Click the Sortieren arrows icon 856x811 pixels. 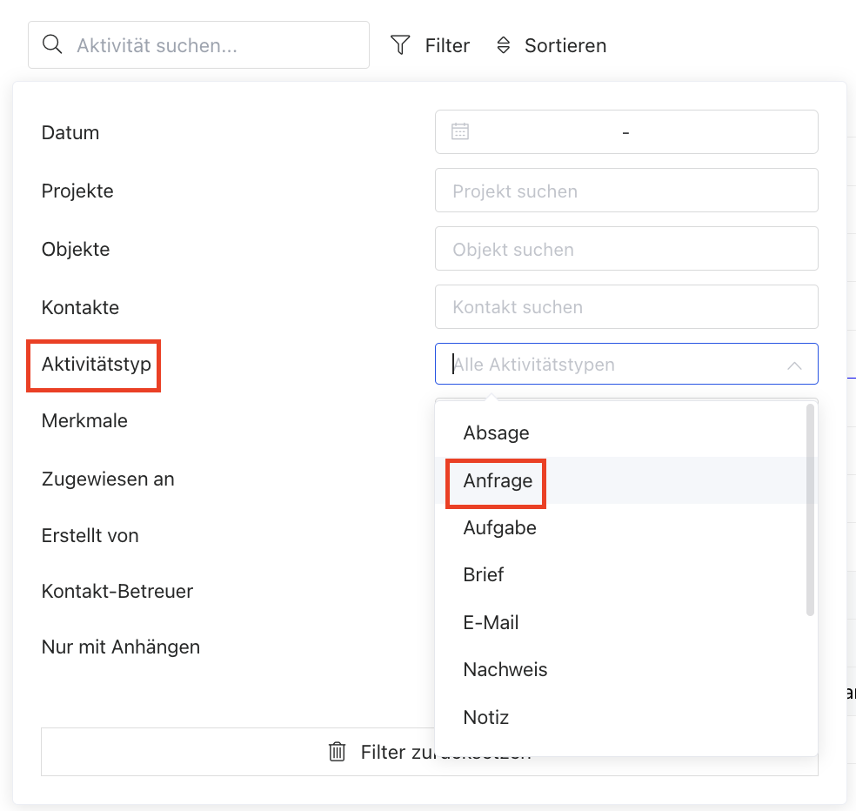[x=503, y=45]
